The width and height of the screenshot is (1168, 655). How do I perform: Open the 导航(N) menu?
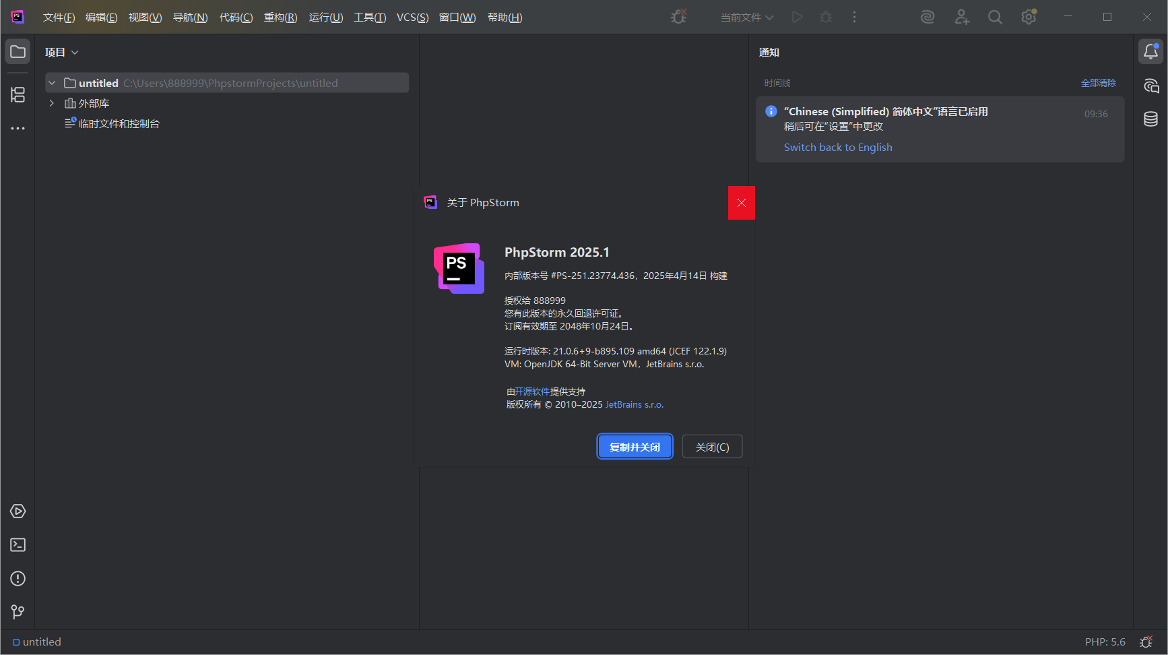(x=190, y=18)
